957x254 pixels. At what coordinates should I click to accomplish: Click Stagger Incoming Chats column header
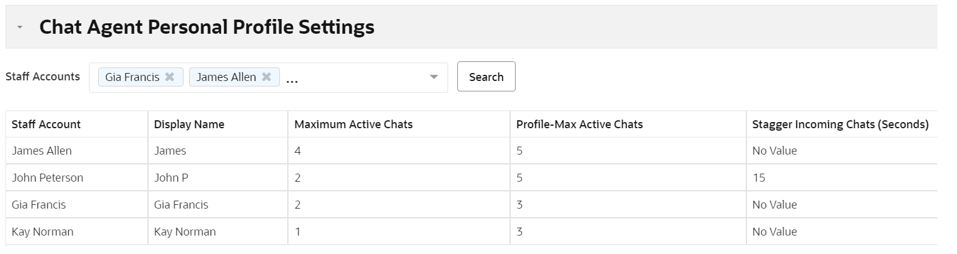coord(840,125)
